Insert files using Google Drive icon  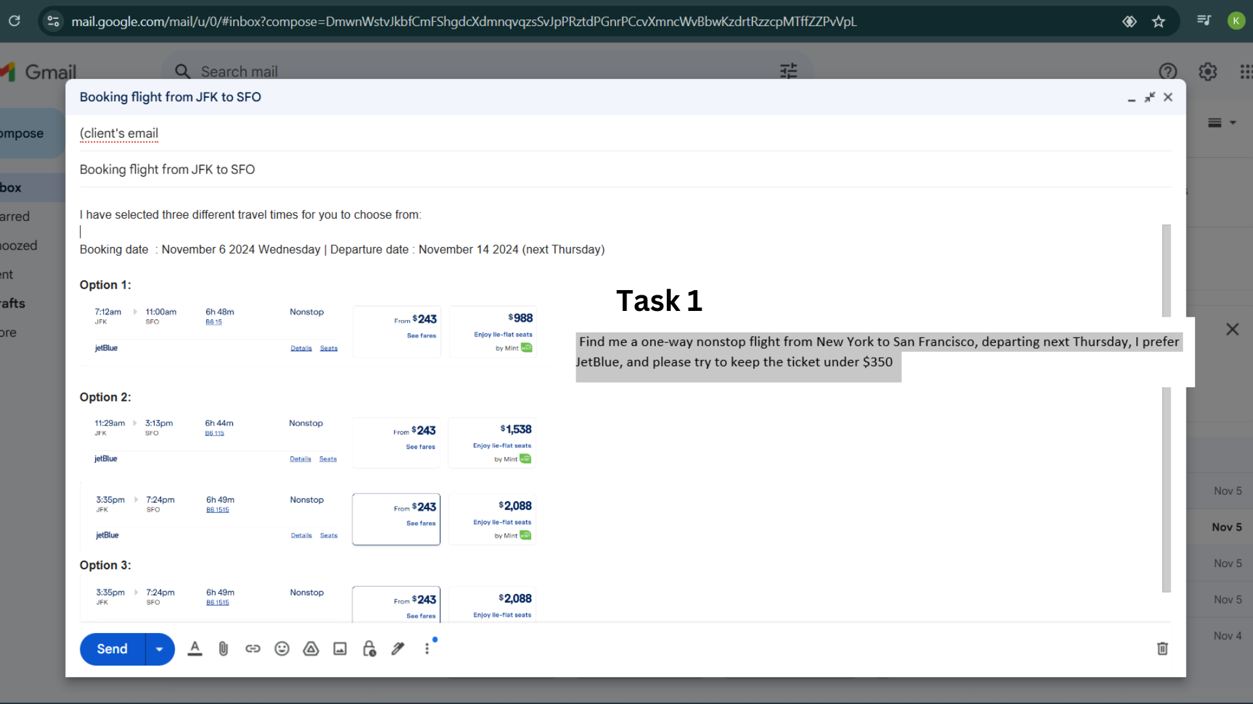pos(311,649)
